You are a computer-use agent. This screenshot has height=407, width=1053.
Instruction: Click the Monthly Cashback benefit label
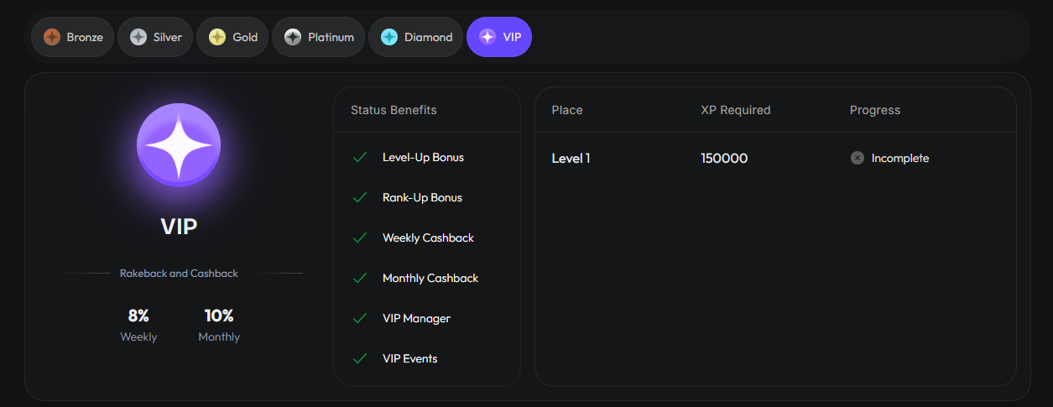[x=430, y=278]
